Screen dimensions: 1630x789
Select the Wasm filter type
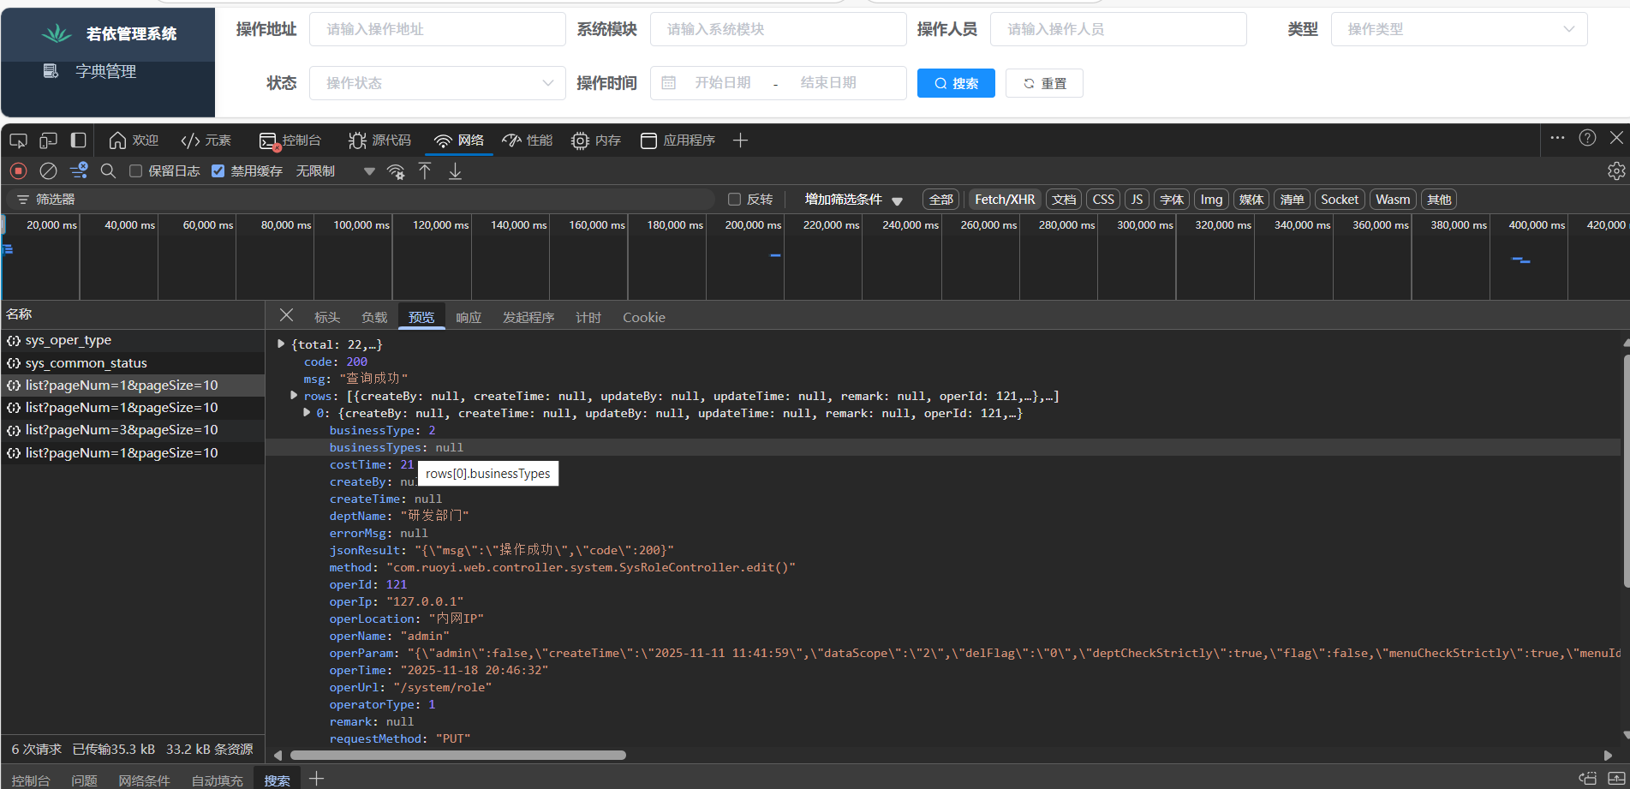(x=1393, y=199)
